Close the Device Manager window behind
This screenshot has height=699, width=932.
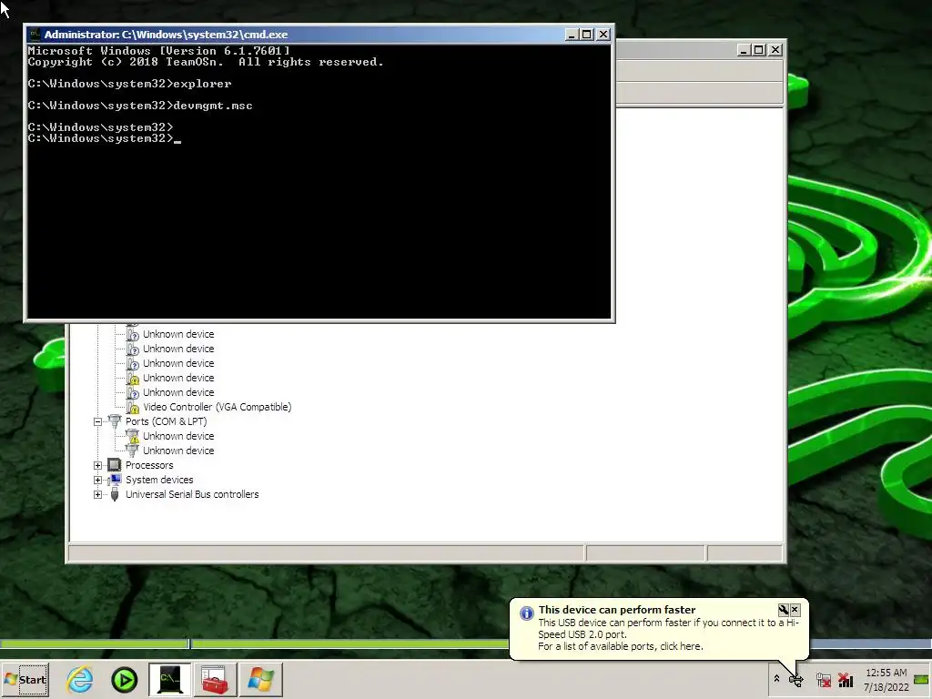[x=775, y=50]
